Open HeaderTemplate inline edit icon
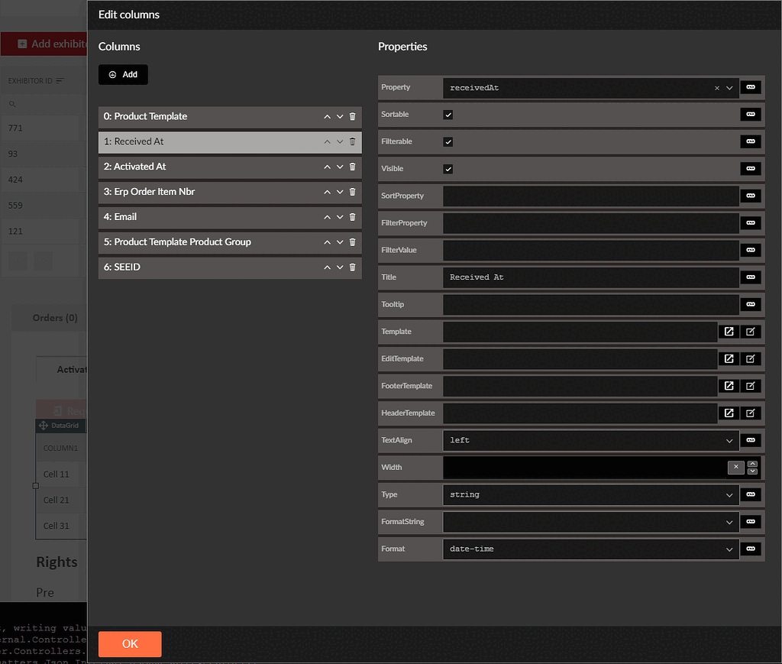782x664 pixels. pyautogui.click(x=751, y=413)
